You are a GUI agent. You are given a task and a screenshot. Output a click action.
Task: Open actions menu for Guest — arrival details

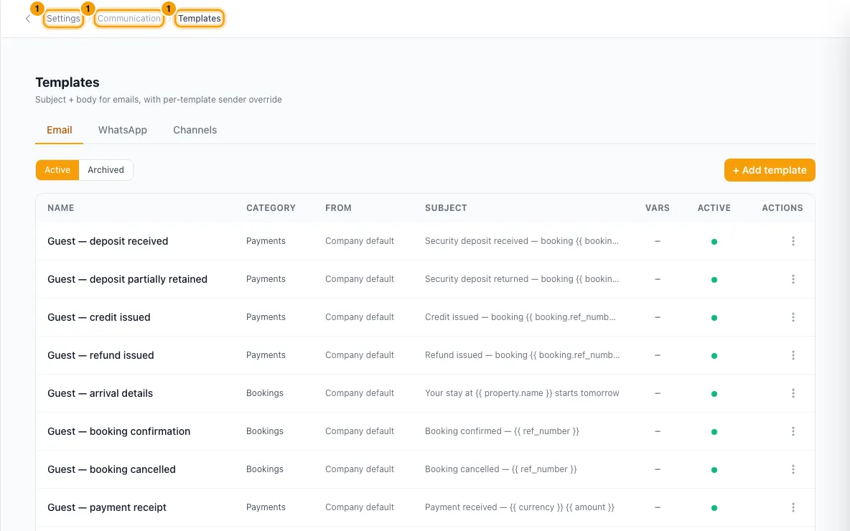pyautogui.click(x=793, y=393)
